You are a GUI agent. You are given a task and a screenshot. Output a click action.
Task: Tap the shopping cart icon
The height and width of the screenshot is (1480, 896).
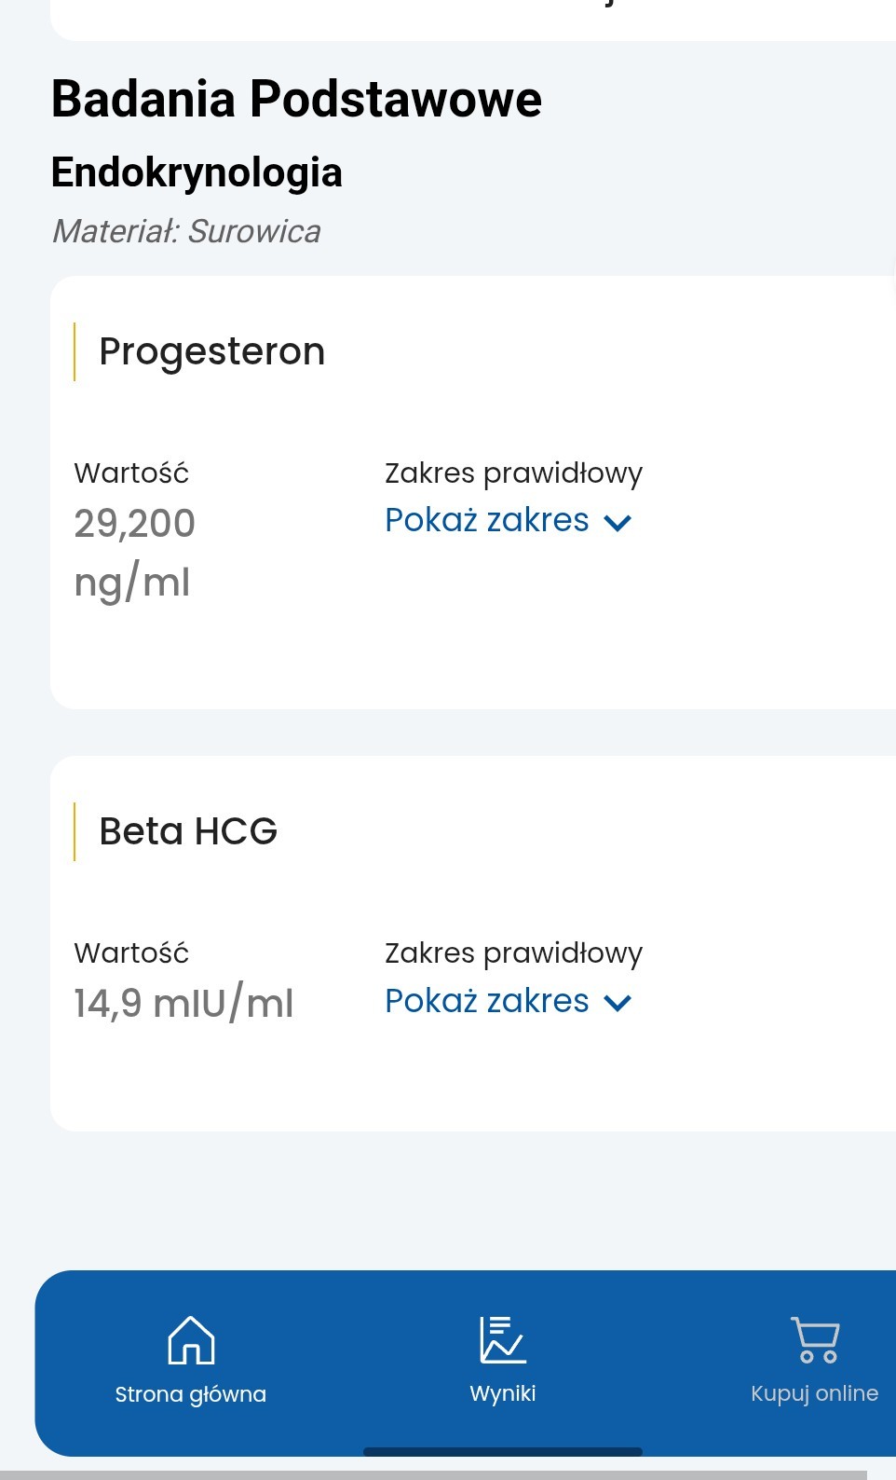pyautogui.click(x=815, y=1340)
